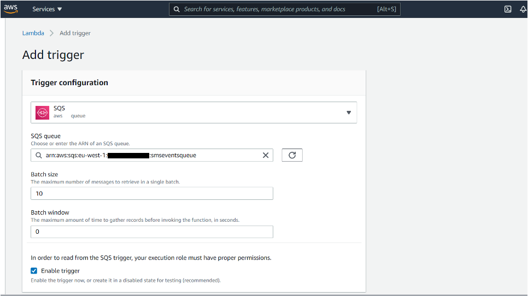Click the Add trigger breadcrumb text

(x=75, y=33)
